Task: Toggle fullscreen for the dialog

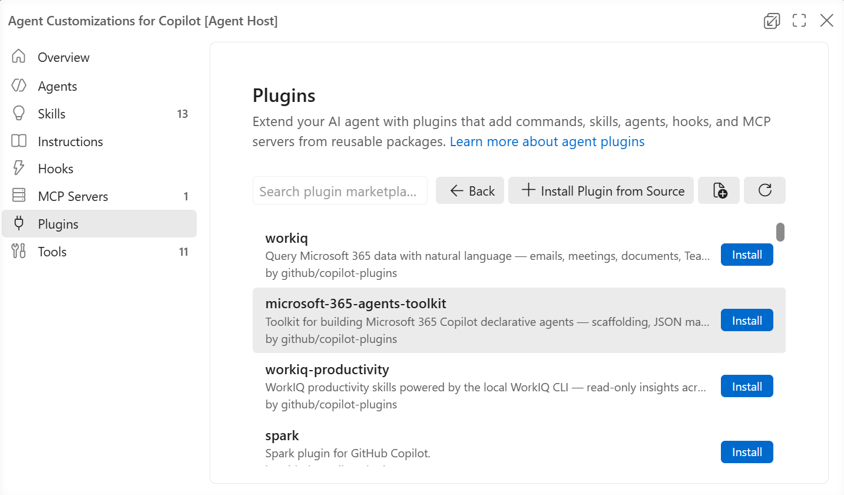Action: click(x=799, y=21)
